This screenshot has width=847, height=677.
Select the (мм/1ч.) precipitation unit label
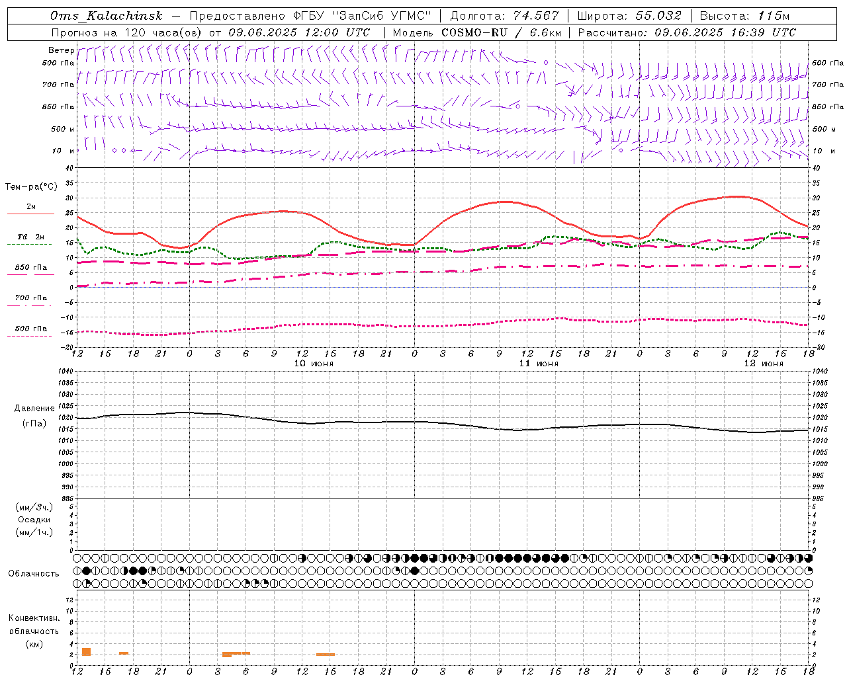coord(34,532)
